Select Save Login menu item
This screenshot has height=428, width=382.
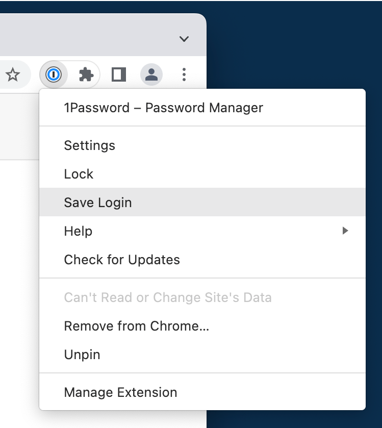tap(202, 202)
